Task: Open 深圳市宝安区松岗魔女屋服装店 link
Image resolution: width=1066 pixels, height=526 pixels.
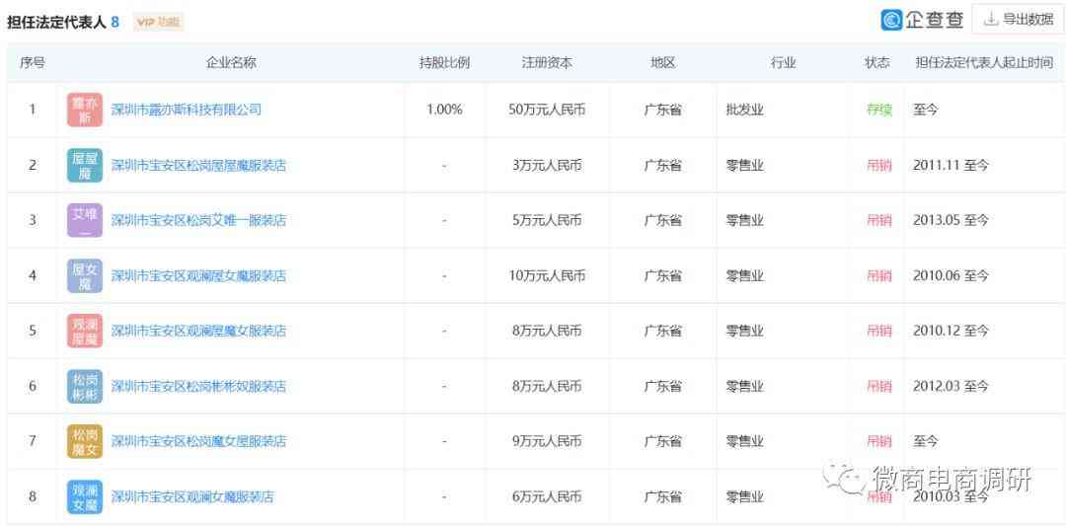Action: click(x=198, y=441)
